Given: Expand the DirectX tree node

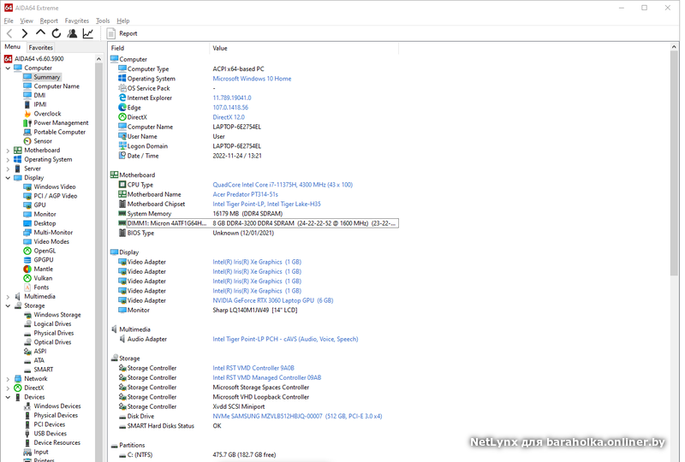Looking at the screenshot, I should click(x=8, y=388).
